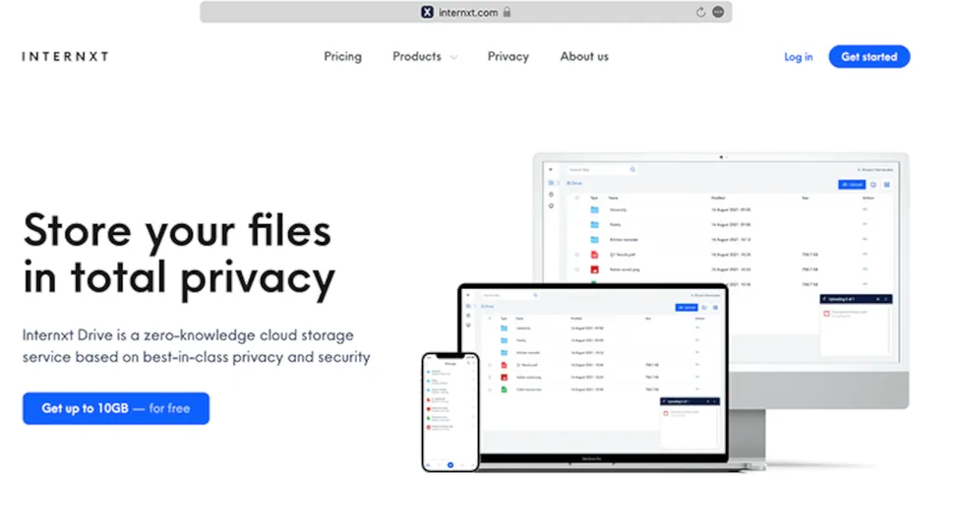Click the internxt.com address bar
This screenshot has width=954, height=530.
pos(466,12)
